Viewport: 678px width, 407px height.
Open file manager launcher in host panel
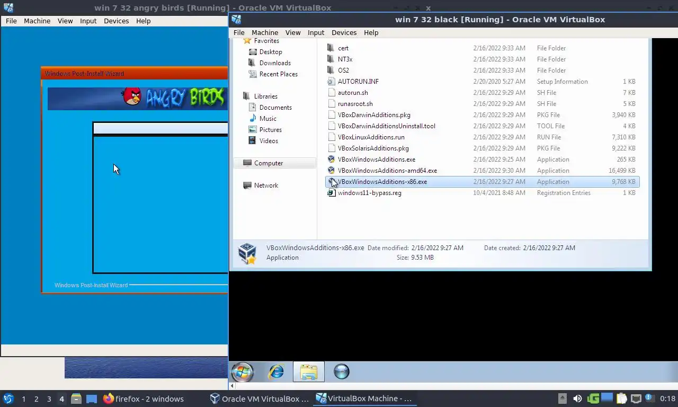(76, 399)
